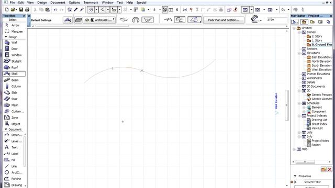Viewport: 335px width, 188px height.
Task: Close the Toolbox panel
Action: coord(24,16)
